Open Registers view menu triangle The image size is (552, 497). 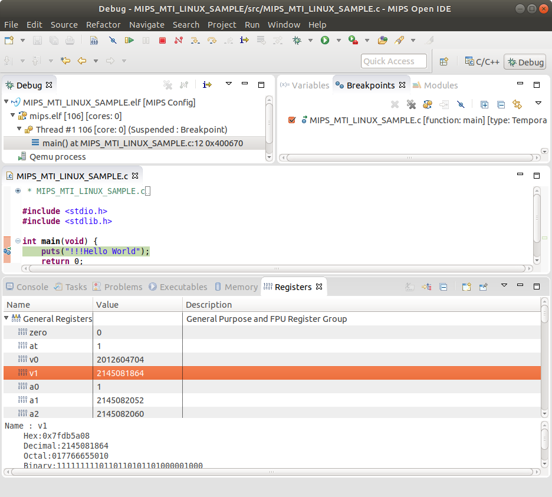pos(504,285)
